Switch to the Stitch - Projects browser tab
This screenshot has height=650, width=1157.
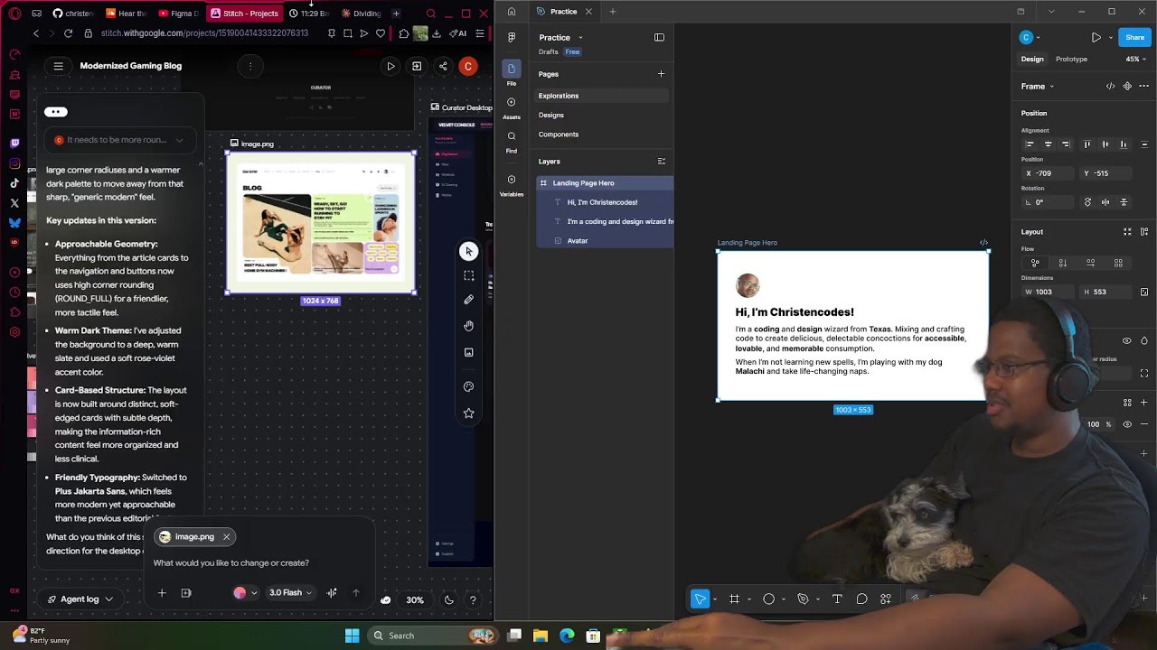tap(244, 14)
